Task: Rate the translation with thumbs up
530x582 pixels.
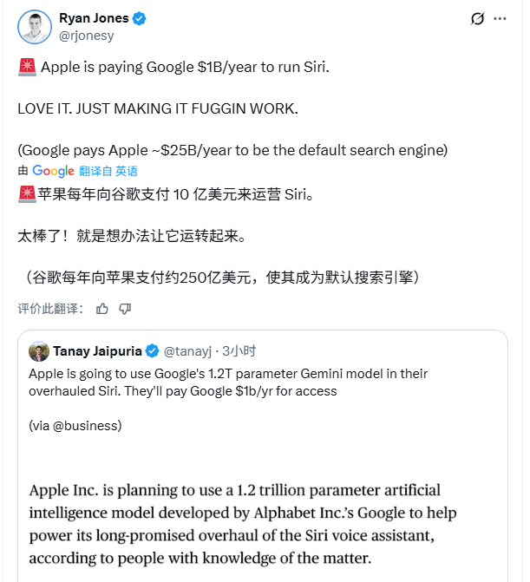Action: pos(102,309)
